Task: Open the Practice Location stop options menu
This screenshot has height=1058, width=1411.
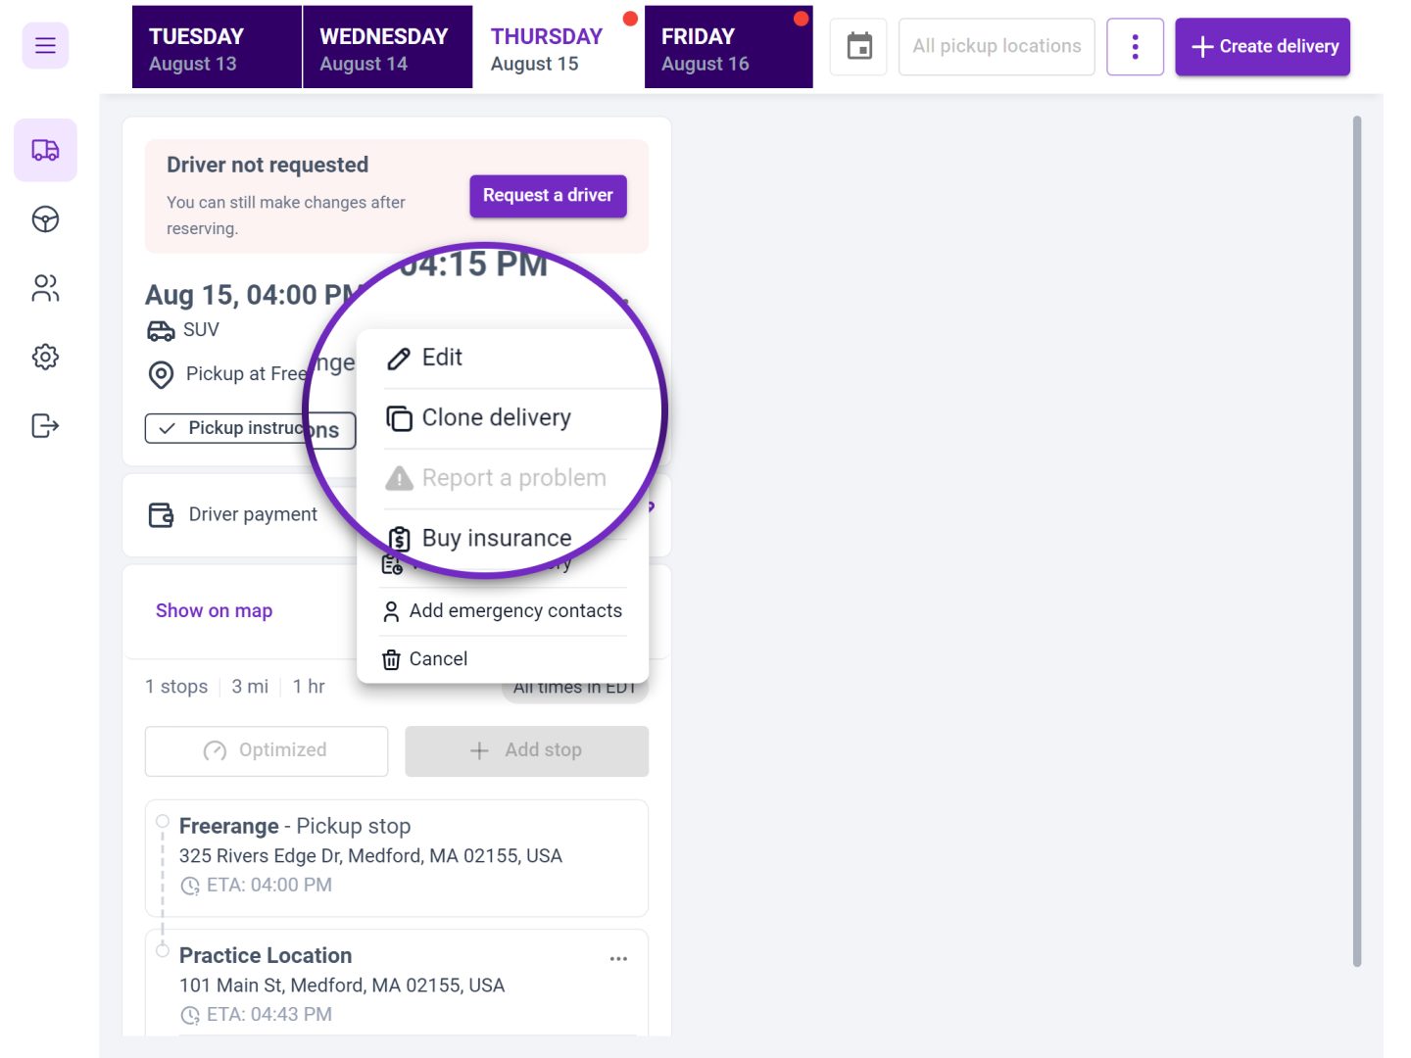Action: click(x=618, y=959)
